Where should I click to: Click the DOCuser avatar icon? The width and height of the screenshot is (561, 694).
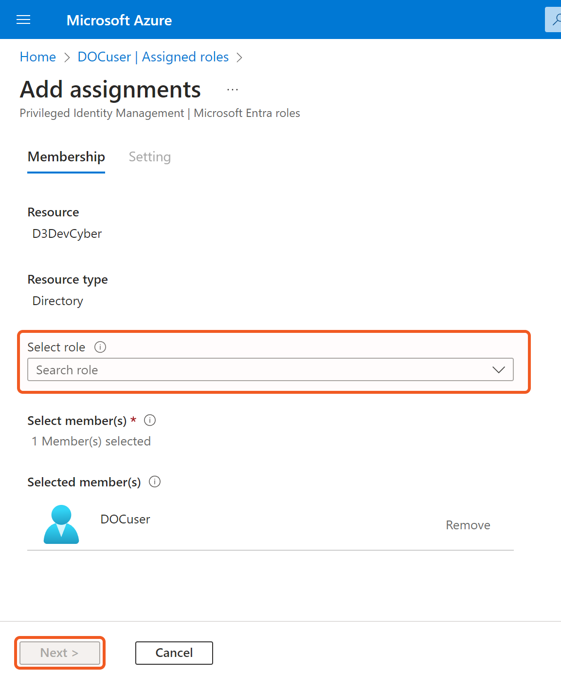pyautogui.click(x=61, y=524)
